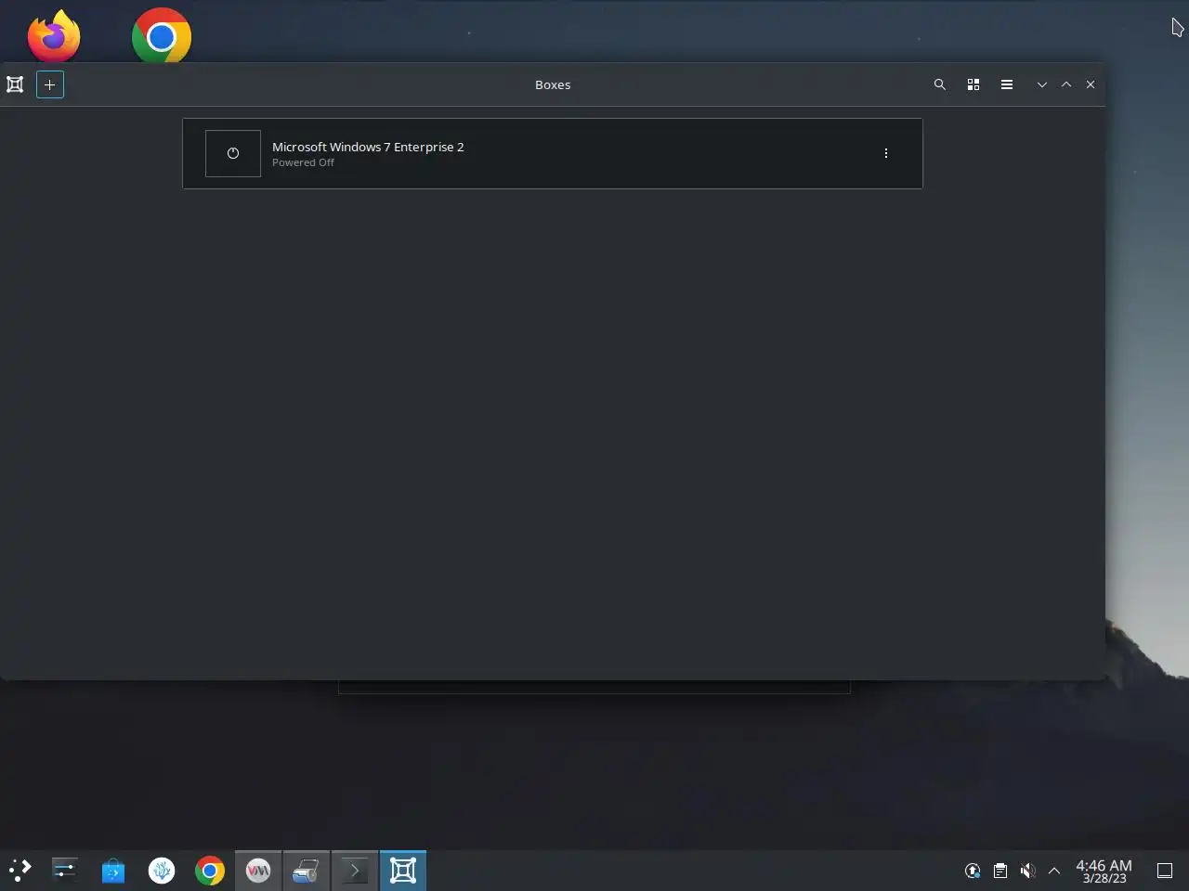The height and width of the screenshot is (891, 1189).
Task: Open Chrome desktop shortcut
Action: [x=162, y=35]
